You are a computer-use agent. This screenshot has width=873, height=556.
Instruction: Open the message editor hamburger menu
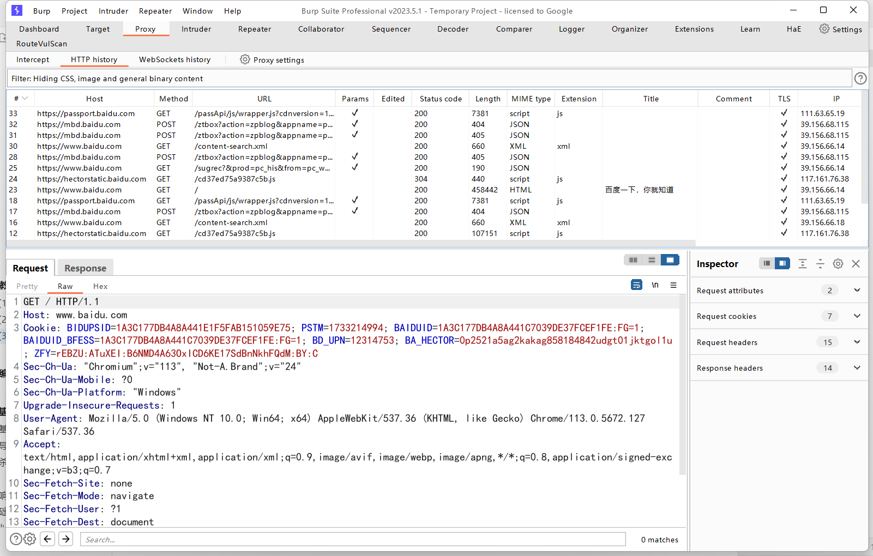(x=673, y=285)
